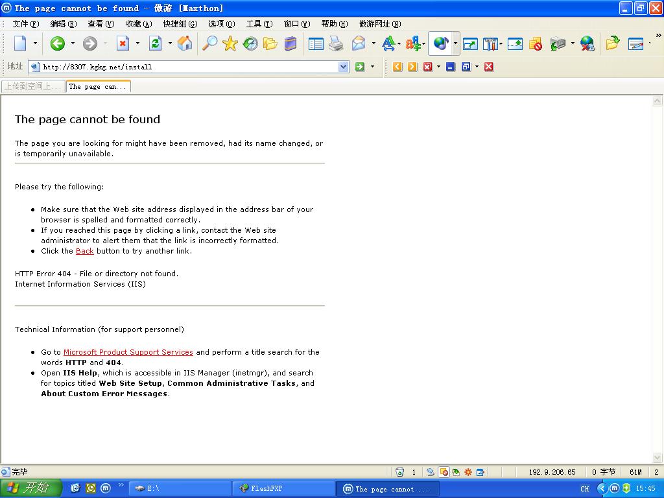
Task: Click the green shield tray icon
Action: 626,489
